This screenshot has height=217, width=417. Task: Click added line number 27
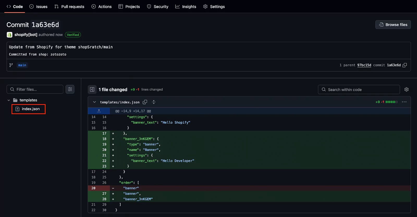pyautogui.click(x=104, y=194)
